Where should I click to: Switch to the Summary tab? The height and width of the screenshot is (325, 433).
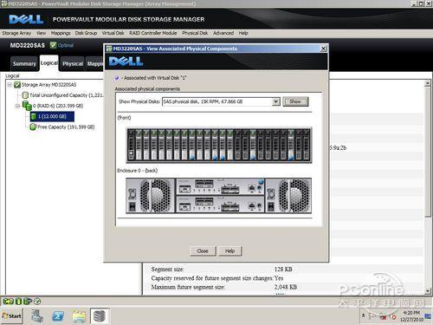(x=24, y=64)
